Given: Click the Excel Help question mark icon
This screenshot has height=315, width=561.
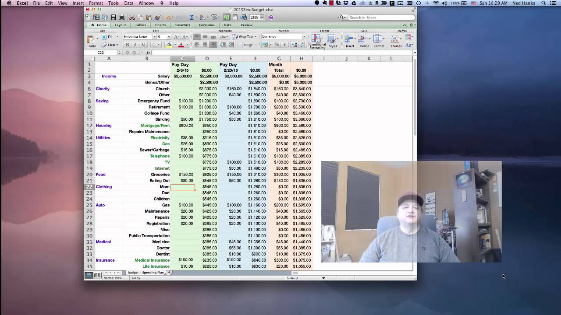Looking at the screenshot, I should 271,17.
